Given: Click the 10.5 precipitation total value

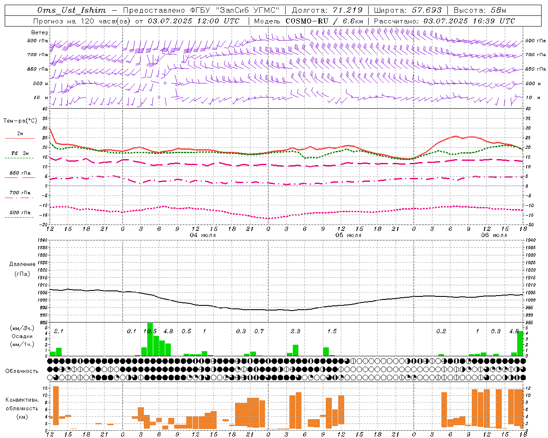Looking at the screenshot, I should pyautogui.click(x=150, y=331).
